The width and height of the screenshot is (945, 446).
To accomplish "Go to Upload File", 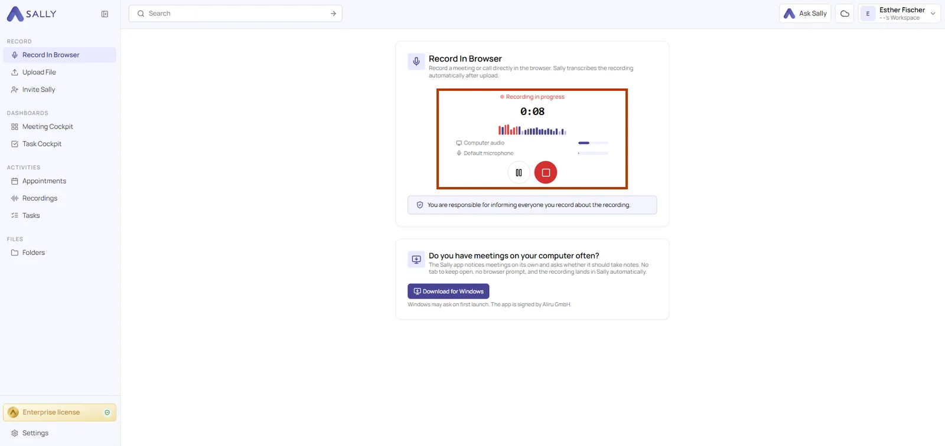I will [60, 72].
